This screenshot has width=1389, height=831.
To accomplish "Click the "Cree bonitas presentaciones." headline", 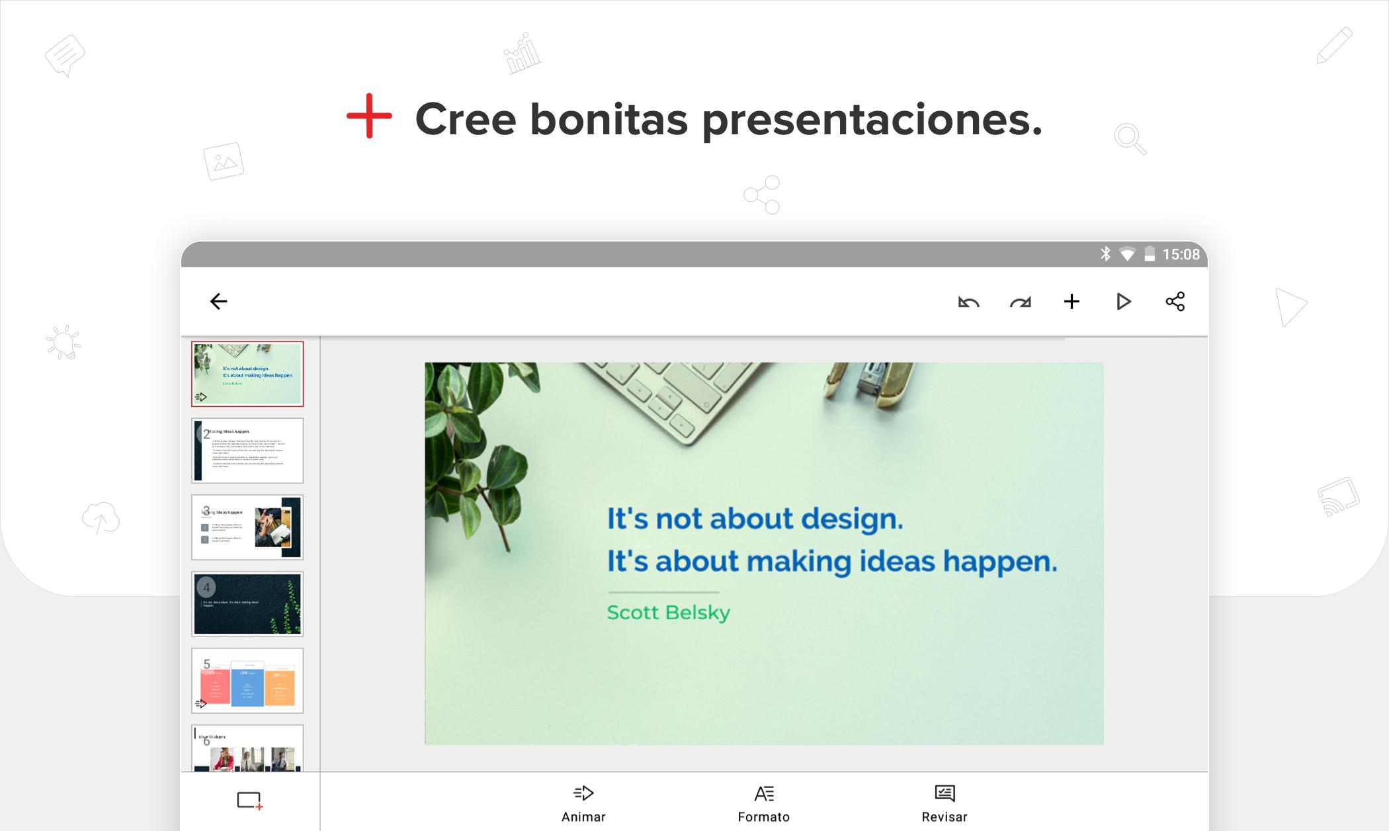I will coord(728,120).
